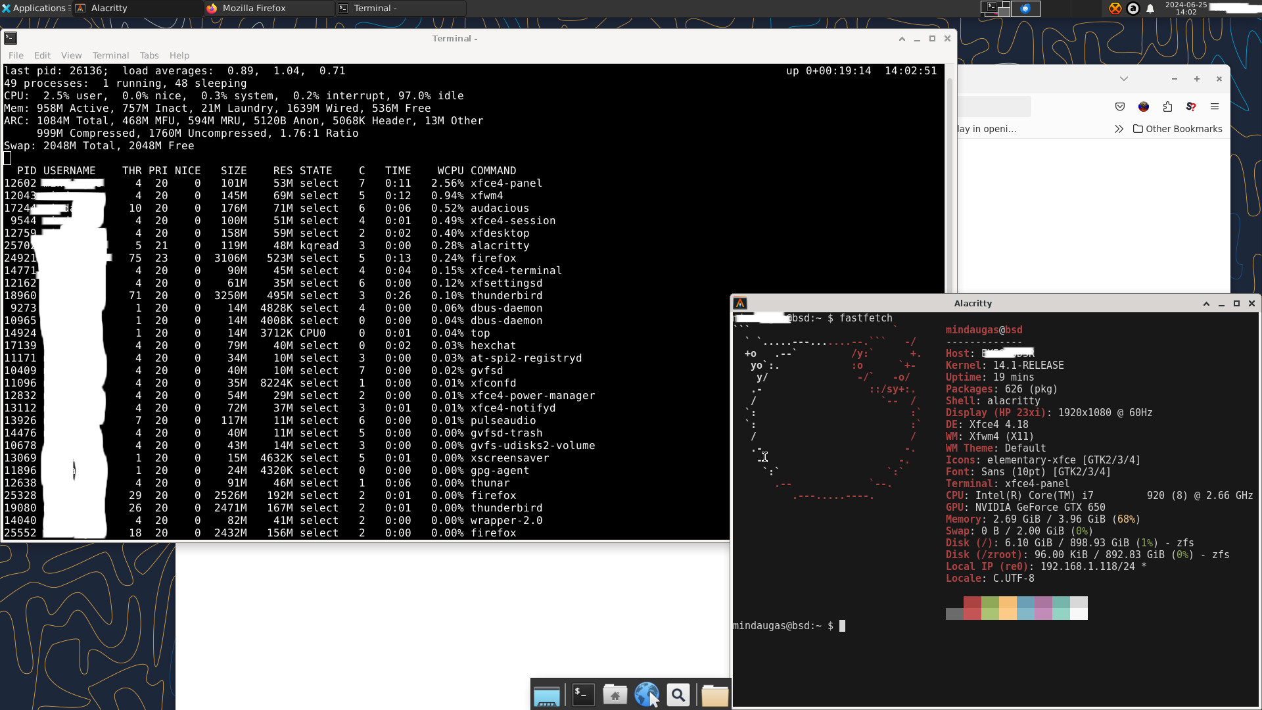Click the green color block in fastfetch
Image resolution: width=1262 pixels, height=710 pixels.
990,608
